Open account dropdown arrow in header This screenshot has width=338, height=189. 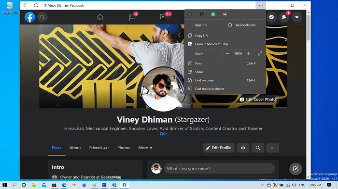click(297, 17)
